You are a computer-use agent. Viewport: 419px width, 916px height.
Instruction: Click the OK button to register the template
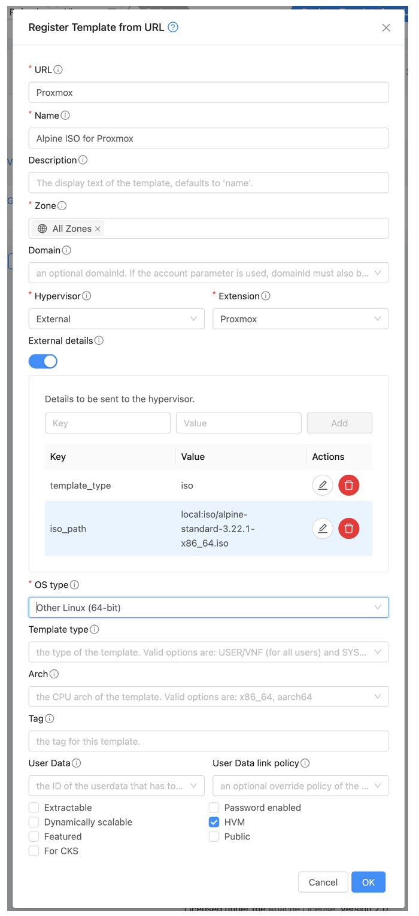coord(368,882)
